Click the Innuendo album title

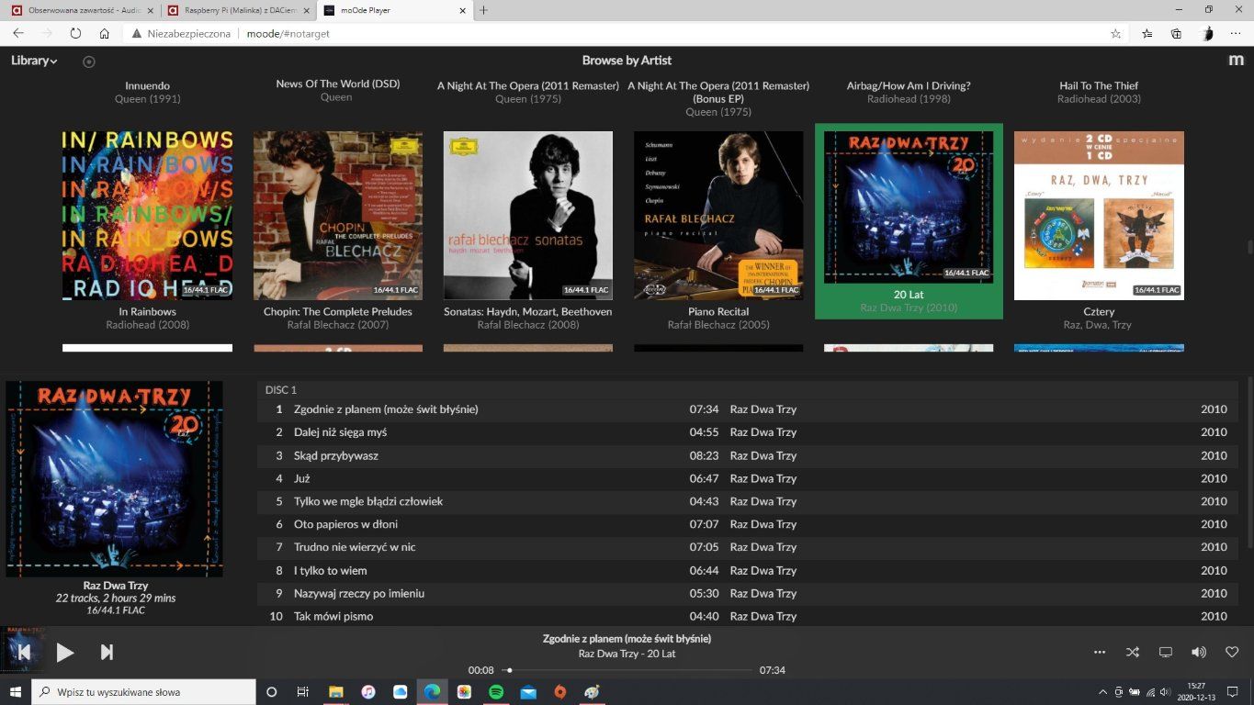[x=147, y=85]
